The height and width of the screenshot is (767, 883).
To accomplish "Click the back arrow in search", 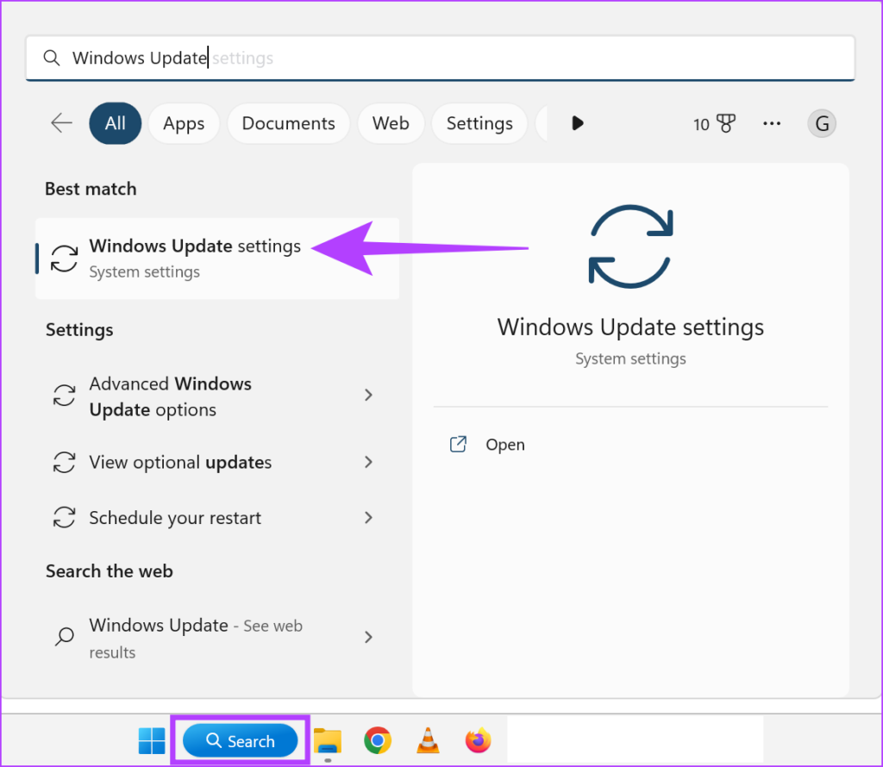I will point(60,123).
